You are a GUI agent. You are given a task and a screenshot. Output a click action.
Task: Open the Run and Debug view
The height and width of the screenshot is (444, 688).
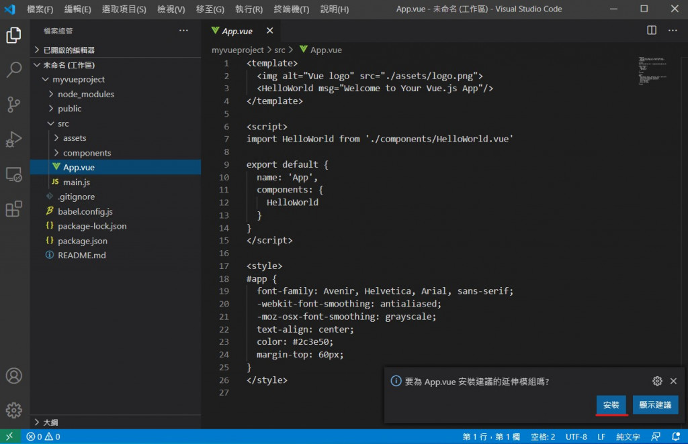pos(13,140)
